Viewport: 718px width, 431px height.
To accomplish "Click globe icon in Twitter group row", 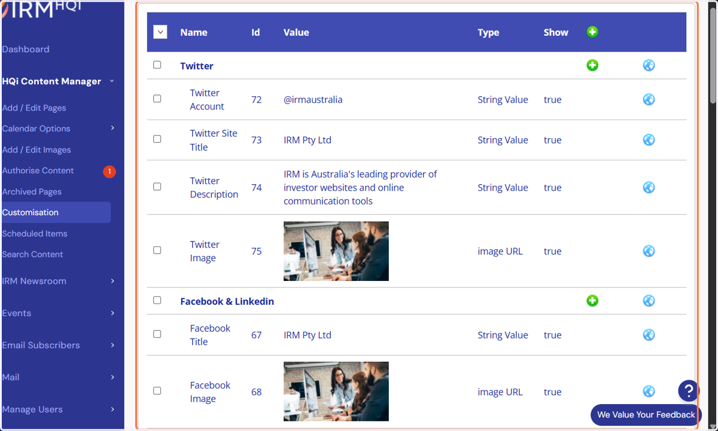I will tap(649, 65).
